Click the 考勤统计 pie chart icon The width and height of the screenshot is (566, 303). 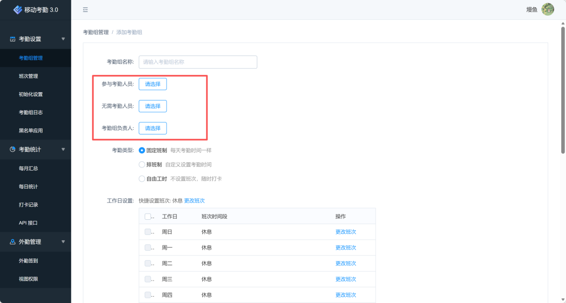tap(13, 149)
